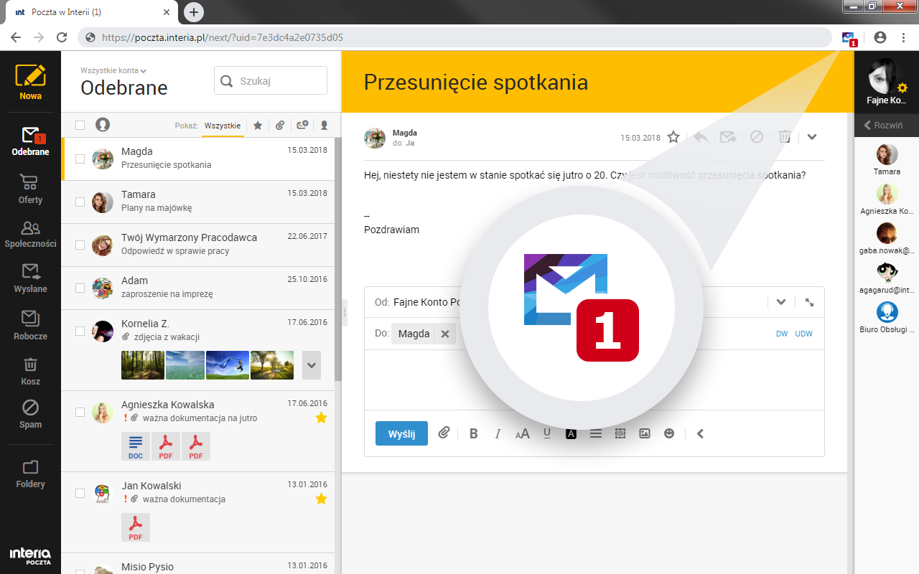Toggle the star on Jan Kowalski's email

click(x=321, y=499)
